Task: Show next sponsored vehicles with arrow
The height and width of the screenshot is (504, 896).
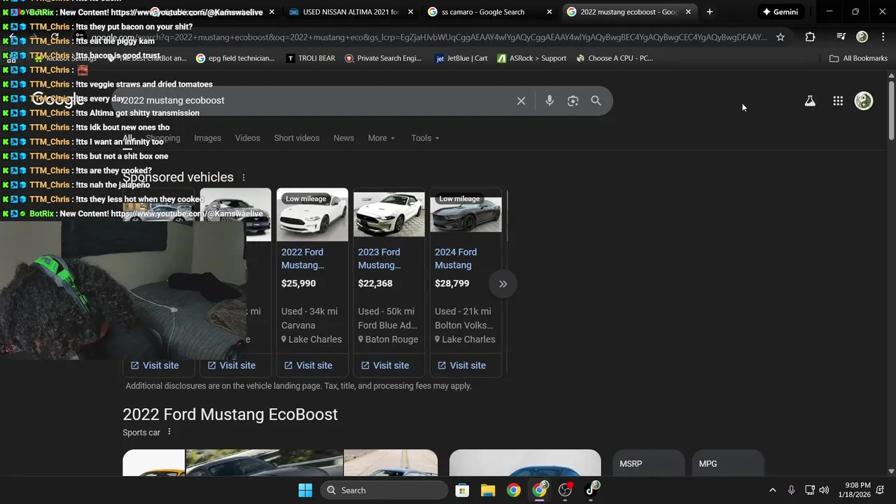Action: click(503, 284)
